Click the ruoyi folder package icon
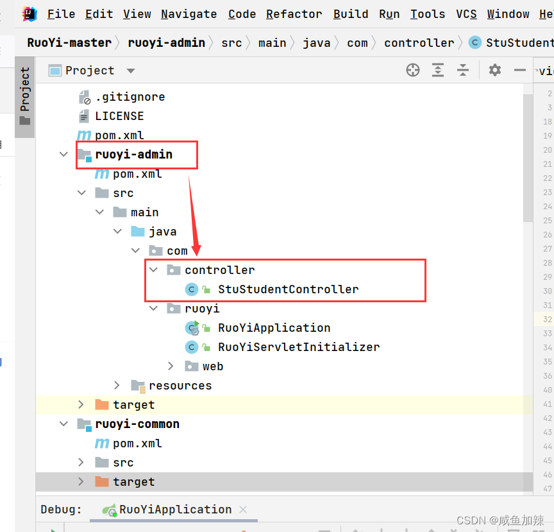 point(174,309)
